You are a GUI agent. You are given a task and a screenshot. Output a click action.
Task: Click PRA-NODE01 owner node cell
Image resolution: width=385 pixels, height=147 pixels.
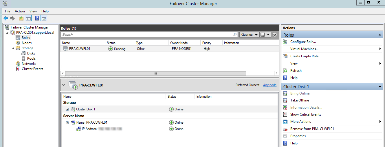pos(181,49)
